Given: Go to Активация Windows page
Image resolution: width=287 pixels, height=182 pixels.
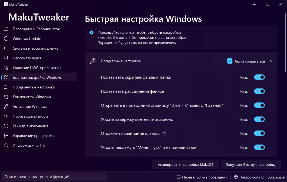Looking at the screenshot, I should click(x=39, y=107).
